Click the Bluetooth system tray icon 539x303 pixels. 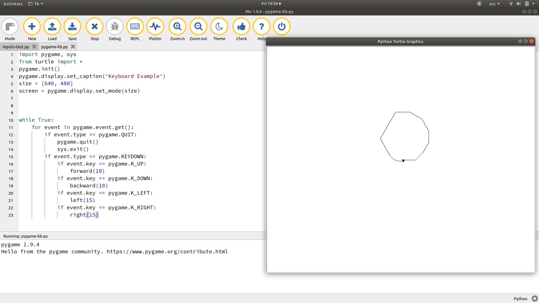click(x=479, y=4)
